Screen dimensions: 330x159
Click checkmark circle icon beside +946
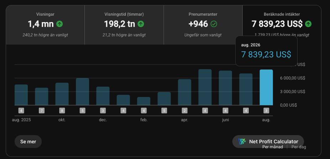214,24
